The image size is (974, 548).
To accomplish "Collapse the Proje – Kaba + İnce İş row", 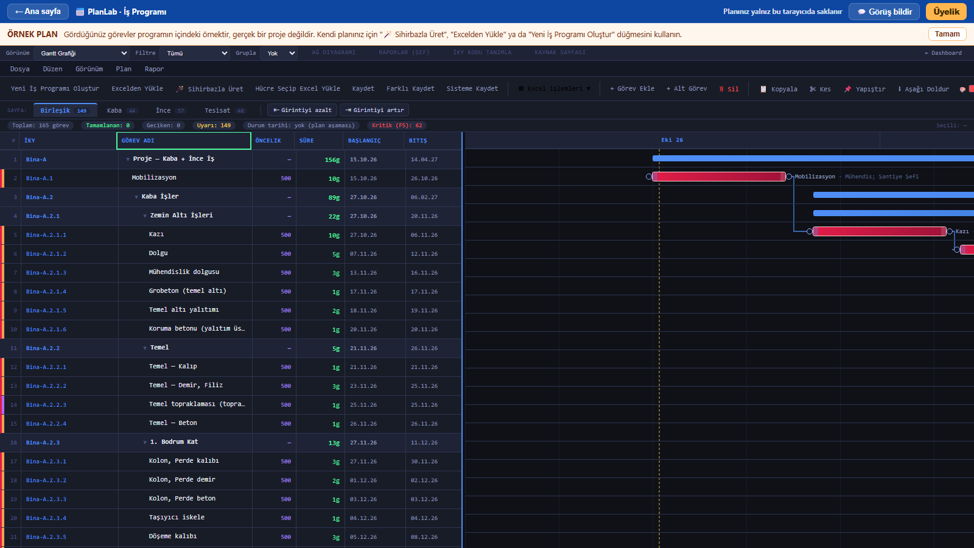I will (x=128, y=160).
